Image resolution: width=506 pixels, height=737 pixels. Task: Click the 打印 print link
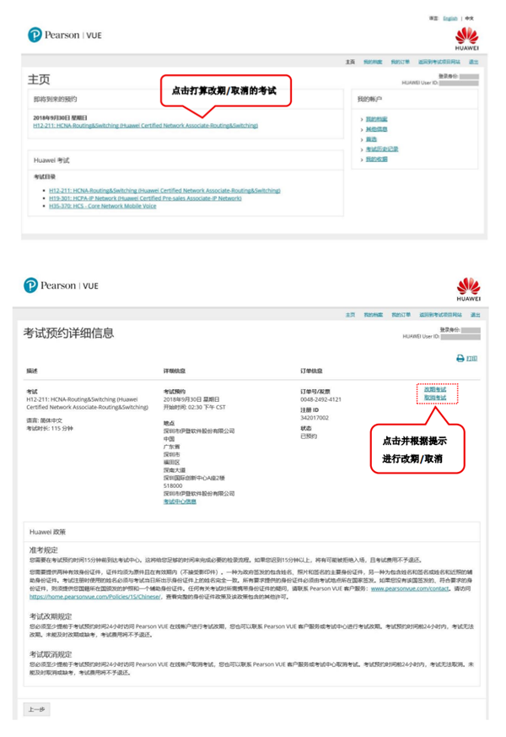point(471,359)
